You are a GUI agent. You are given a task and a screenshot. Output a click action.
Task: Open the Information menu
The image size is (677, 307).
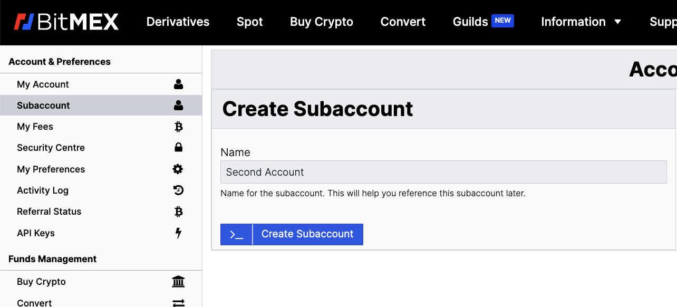(x=573, y=22)
